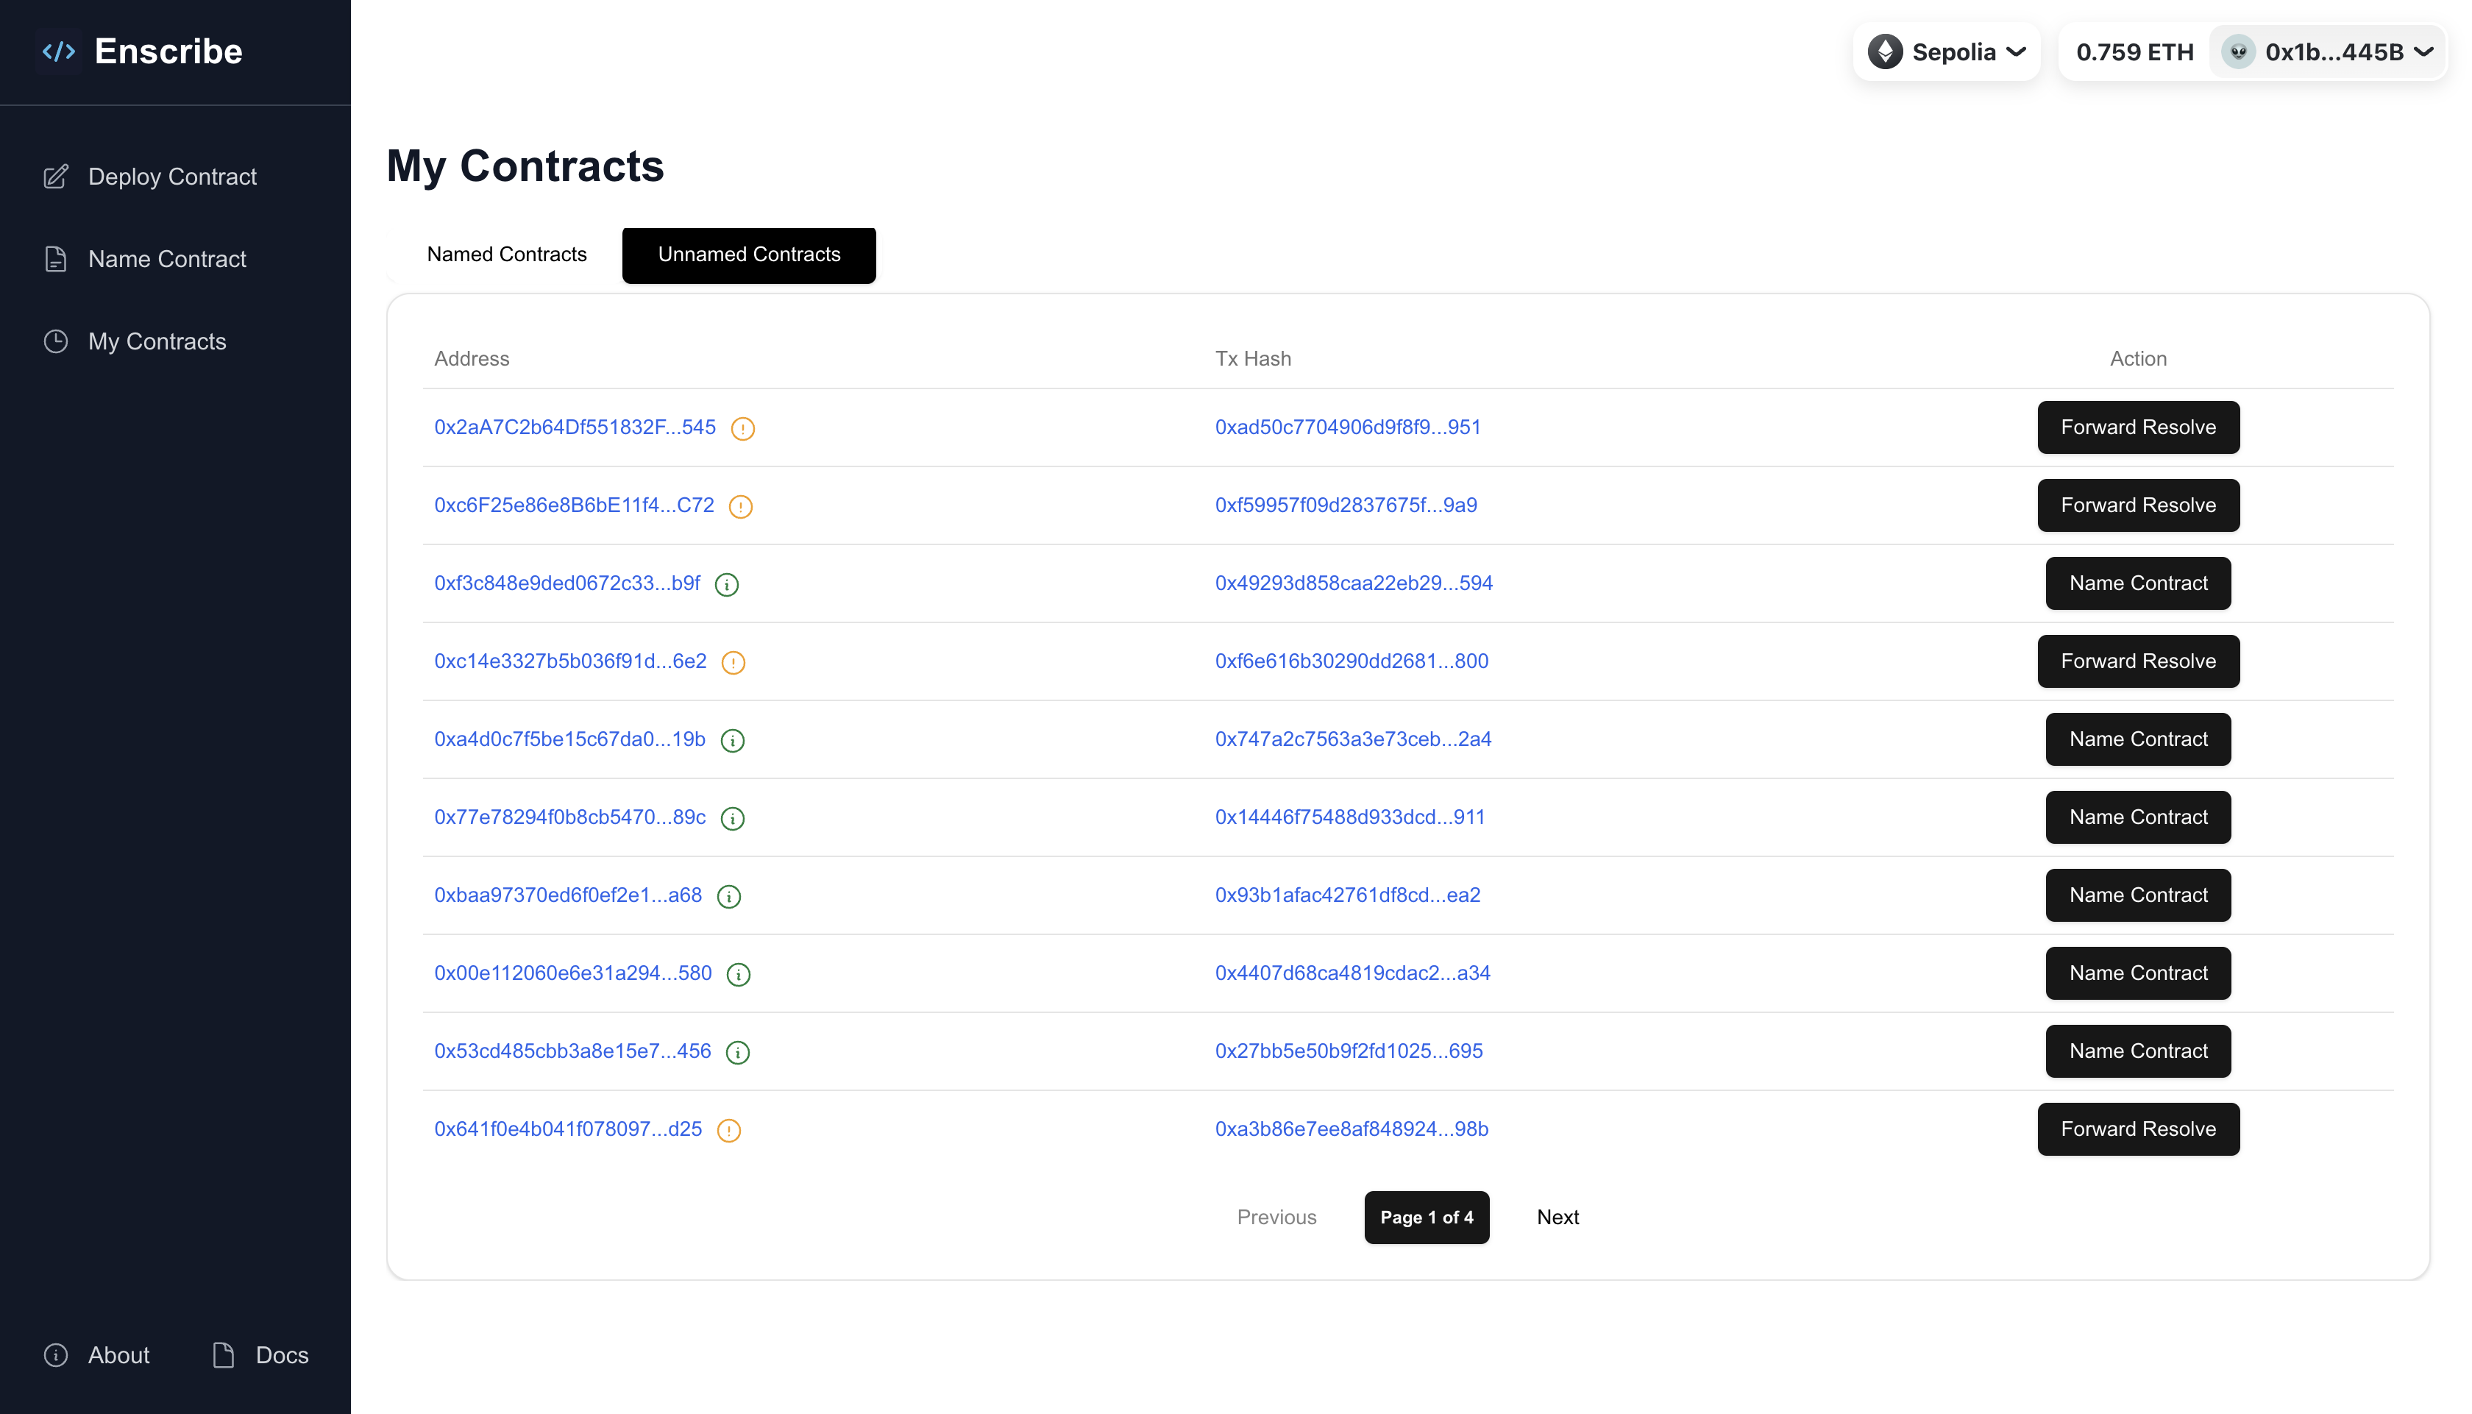Open address 0xc14e3327b5b036f91d...6e2
Viewport: 2472px width, 1414px height.
tap(570, 661)
